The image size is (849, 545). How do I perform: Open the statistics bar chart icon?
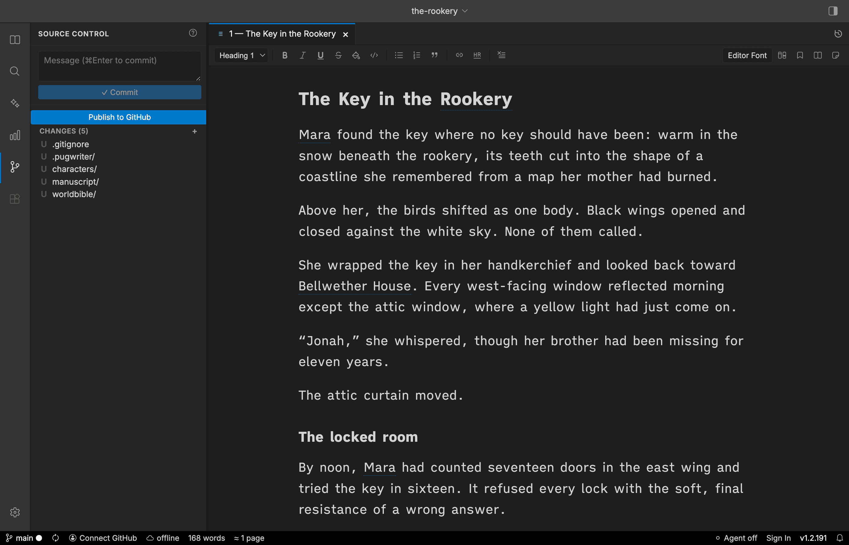point(15,135)
